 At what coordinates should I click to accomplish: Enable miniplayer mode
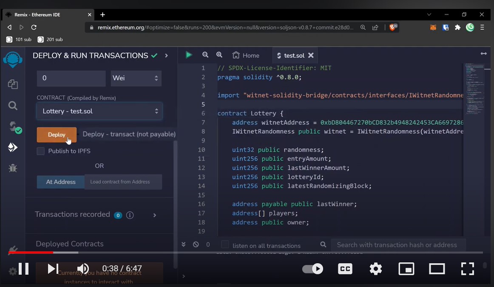click(x=406, y=269)
